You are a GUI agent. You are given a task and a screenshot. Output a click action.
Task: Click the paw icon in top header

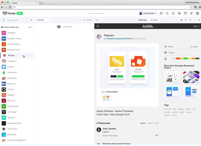pos(173,13)
